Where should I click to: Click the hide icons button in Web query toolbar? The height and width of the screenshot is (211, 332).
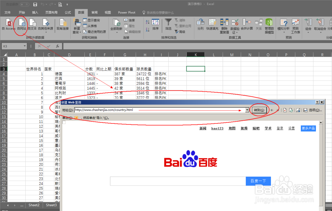(x=298, y=110)
